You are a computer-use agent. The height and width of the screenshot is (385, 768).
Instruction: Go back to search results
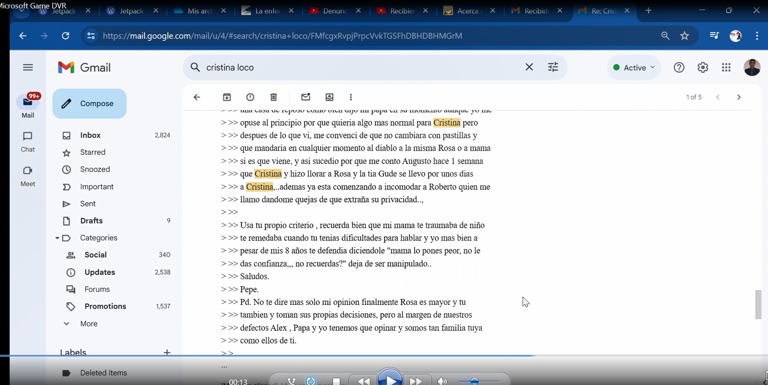[197, 97]
